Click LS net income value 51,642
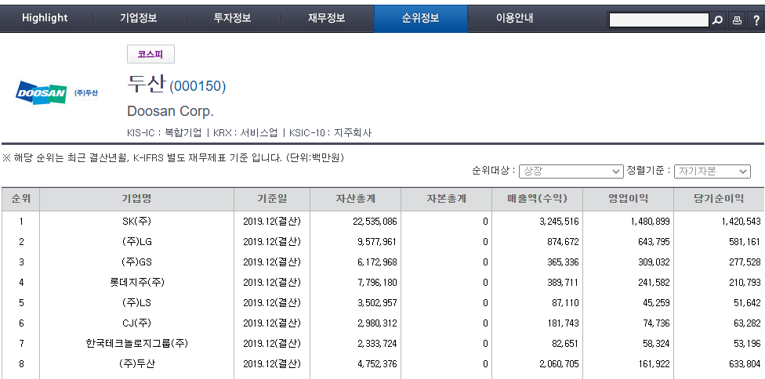765x379 pixels. 747,303
